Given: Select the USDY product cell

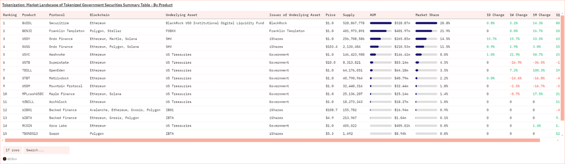Looking at the screenshot, I should [27, 39].
